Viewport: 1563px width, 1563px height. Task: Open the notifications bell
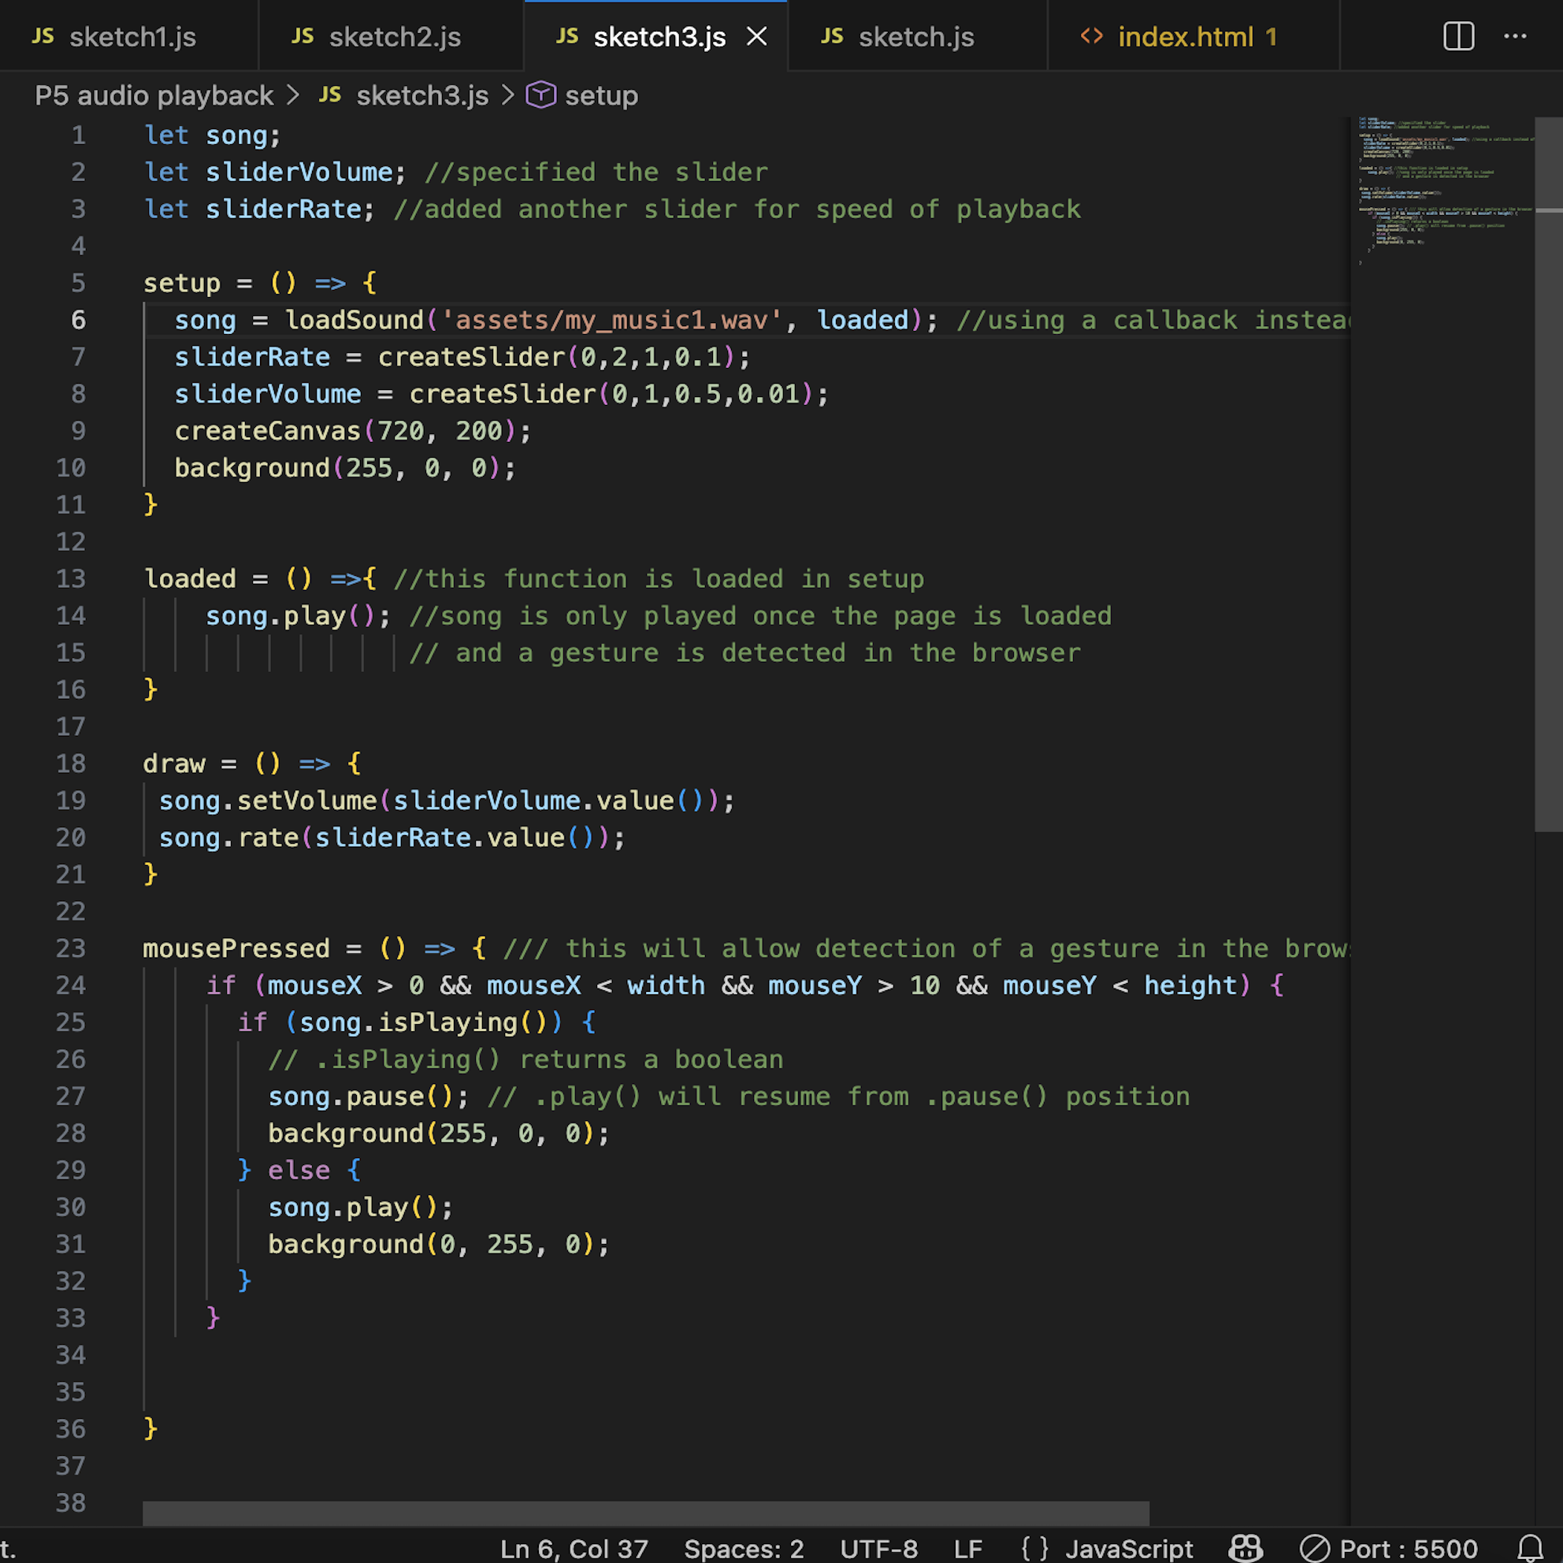pos(1530,1549)
